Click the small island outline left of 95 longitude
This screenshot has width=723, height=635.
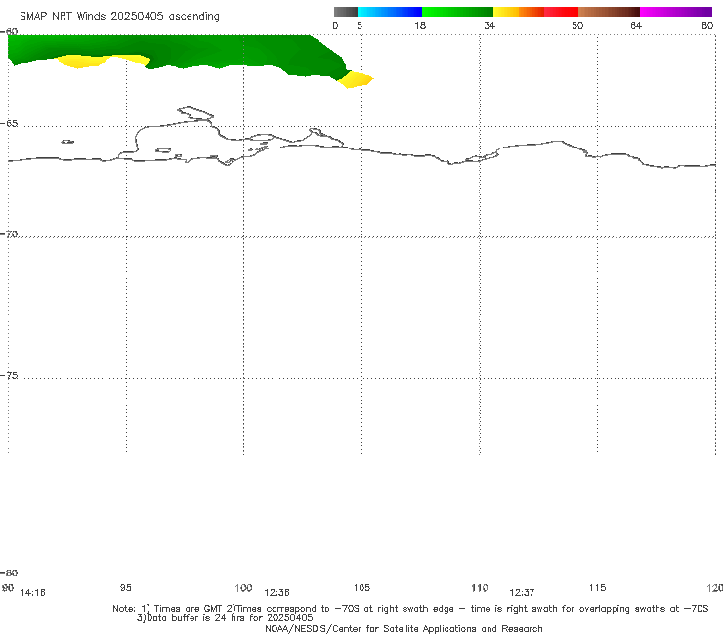point(67,142)
